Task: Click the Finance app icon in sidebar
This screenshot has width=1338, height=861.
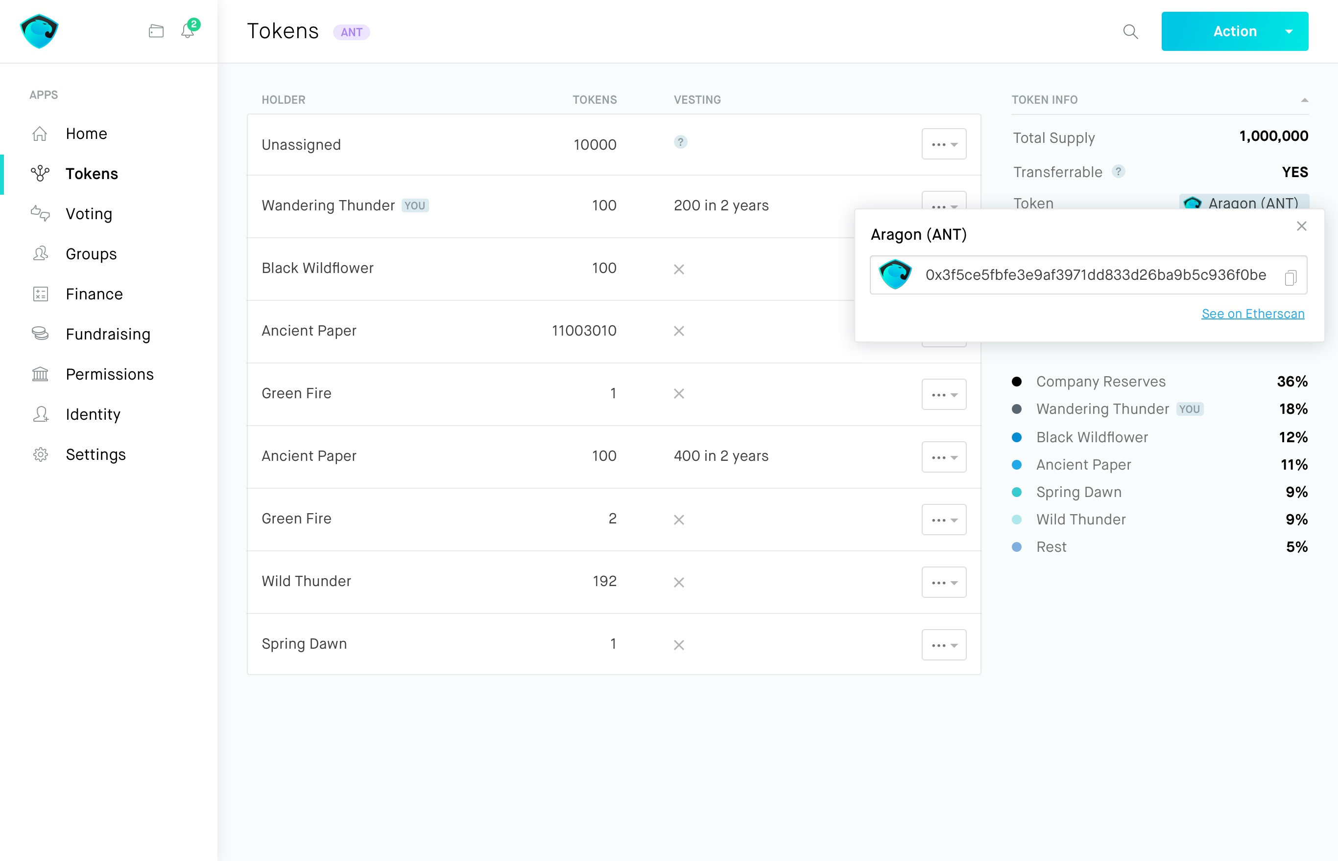Action: pos(39,294)
